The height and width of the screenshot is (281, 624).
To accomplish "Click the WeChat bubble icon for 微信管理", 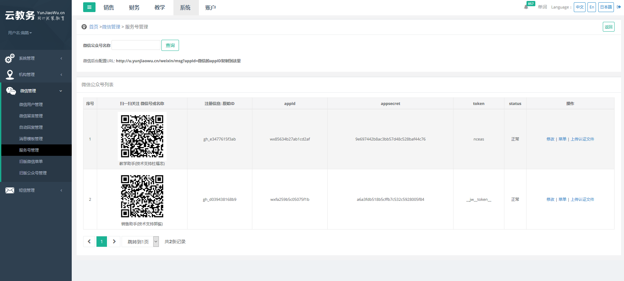I will [x=11, y=91].
